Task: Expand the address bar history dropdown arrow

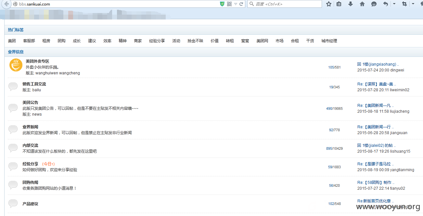Action: click(x=236, y=4)
